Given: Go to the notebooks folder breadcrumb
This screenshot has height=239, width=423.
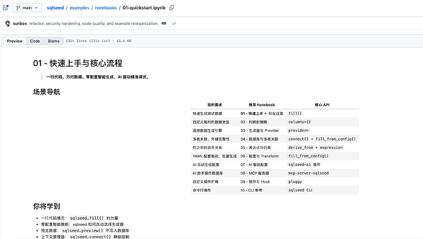Looking at the screenshot, I should pyautogui.click(x=105, y=8).
